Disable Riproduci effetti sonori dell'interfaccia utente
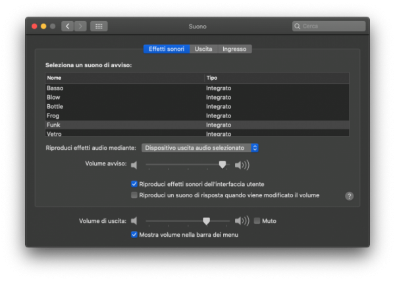This screenshot has height=281, width=395. click(134, 184)
